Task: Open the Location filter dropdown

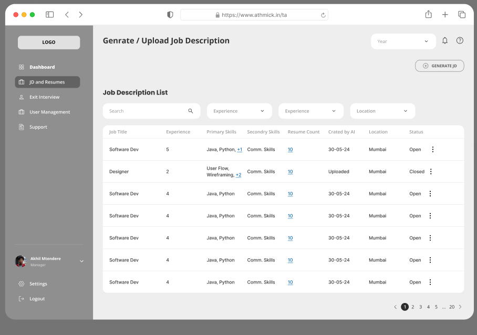Action: tap(382, 111)
